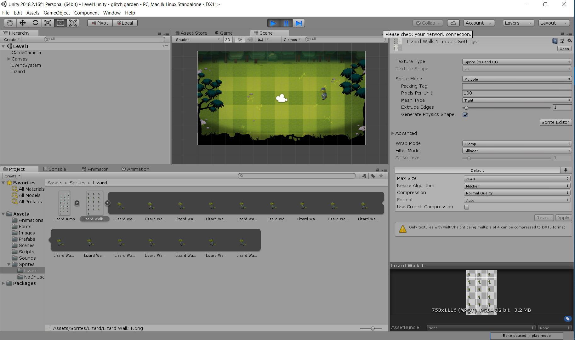575x340 pixels.
Task: Open the GameObject menu
Action: pyautogui.click(x=57, y=13)
